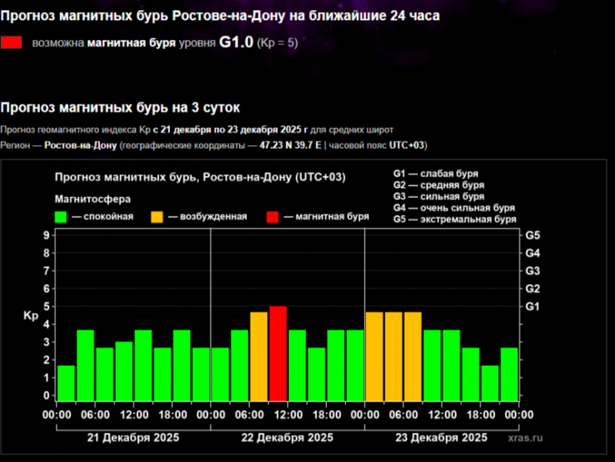Click the first yellow bar on 23 December
This screenshot has width=615, height=462.
(x=374, y=356)
